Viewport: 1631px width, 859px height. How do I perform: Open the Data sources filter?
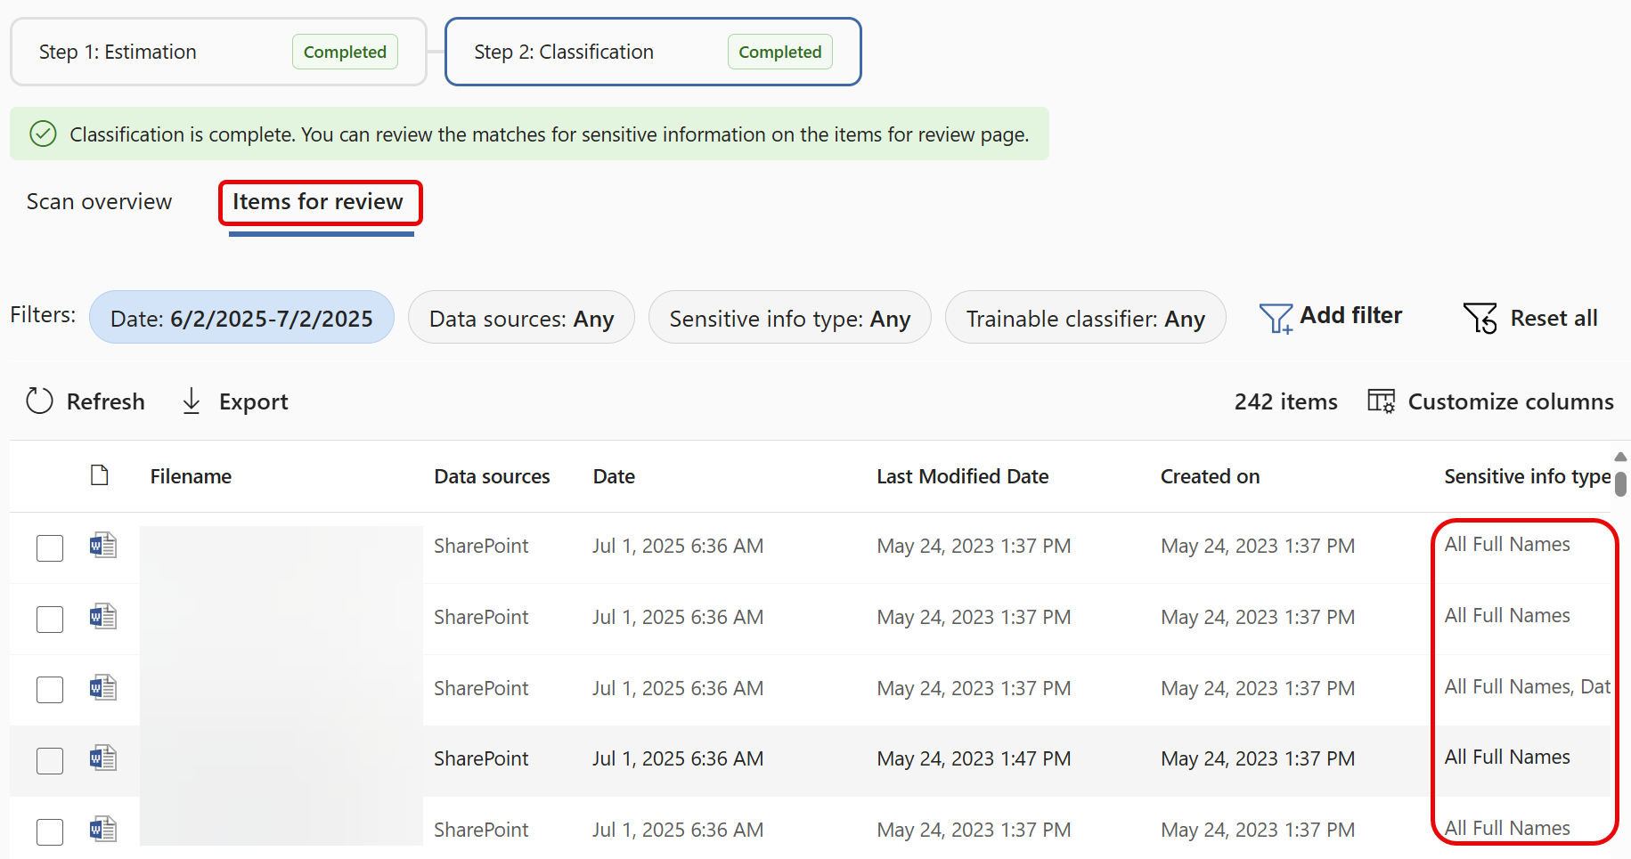coord(521,317)
